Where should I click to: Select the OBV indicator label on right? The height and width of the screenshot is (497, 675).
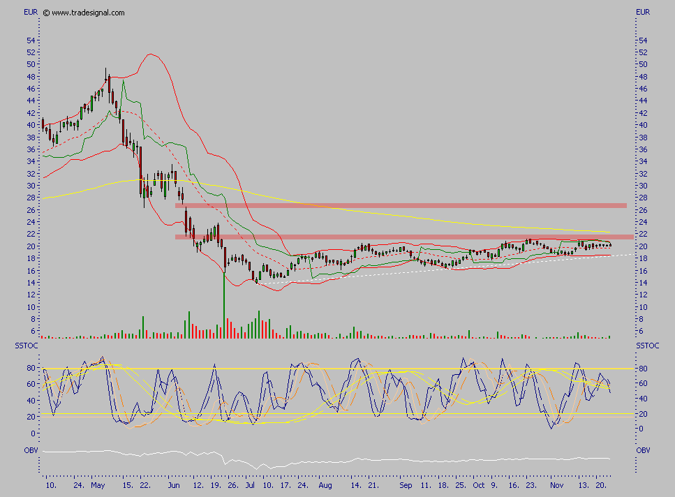coord(643,450)
